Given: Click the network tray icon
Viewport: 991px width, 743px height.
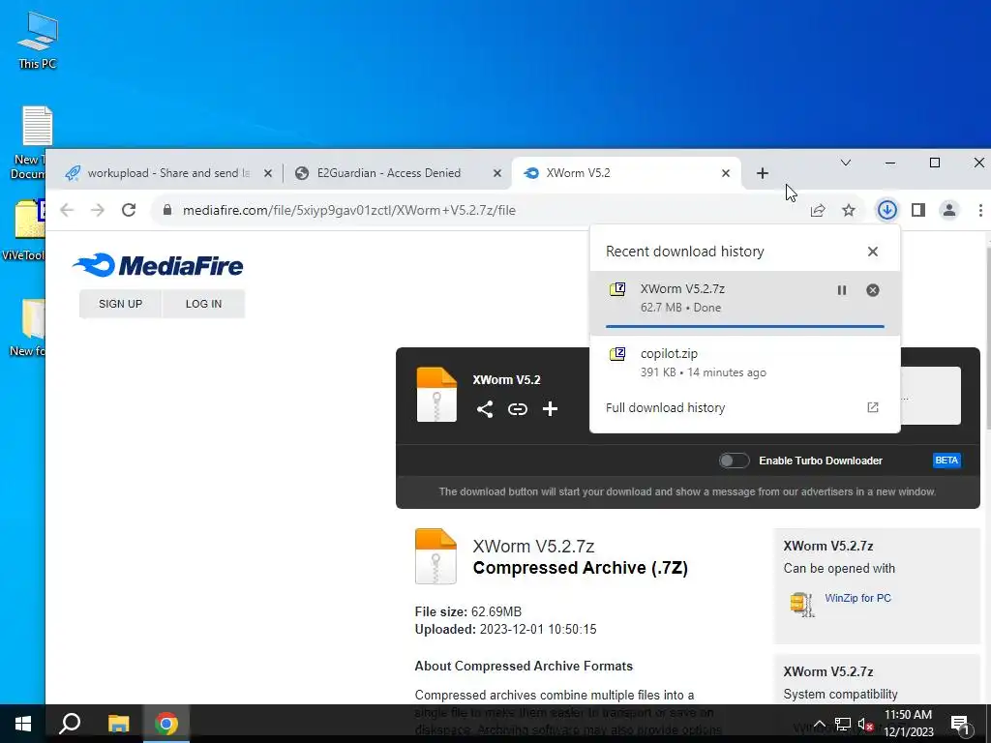Looking at the screenshot, I should click(843, 724).
